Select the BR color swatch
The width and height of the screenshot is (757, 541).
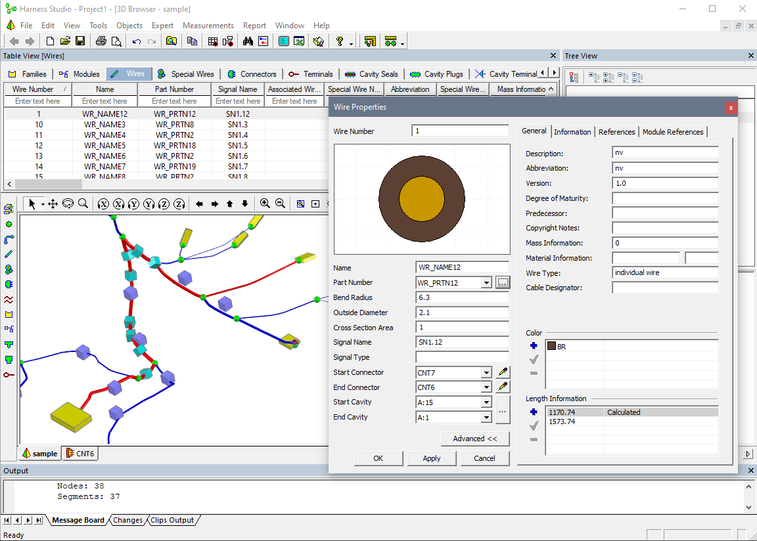553,345
